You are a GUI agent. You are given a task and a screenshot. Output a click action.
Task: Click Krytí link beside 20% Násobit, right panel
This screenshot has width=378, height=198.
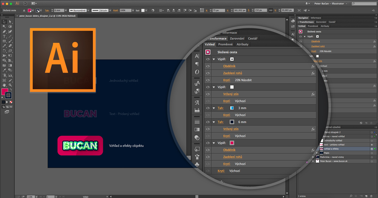314,51
